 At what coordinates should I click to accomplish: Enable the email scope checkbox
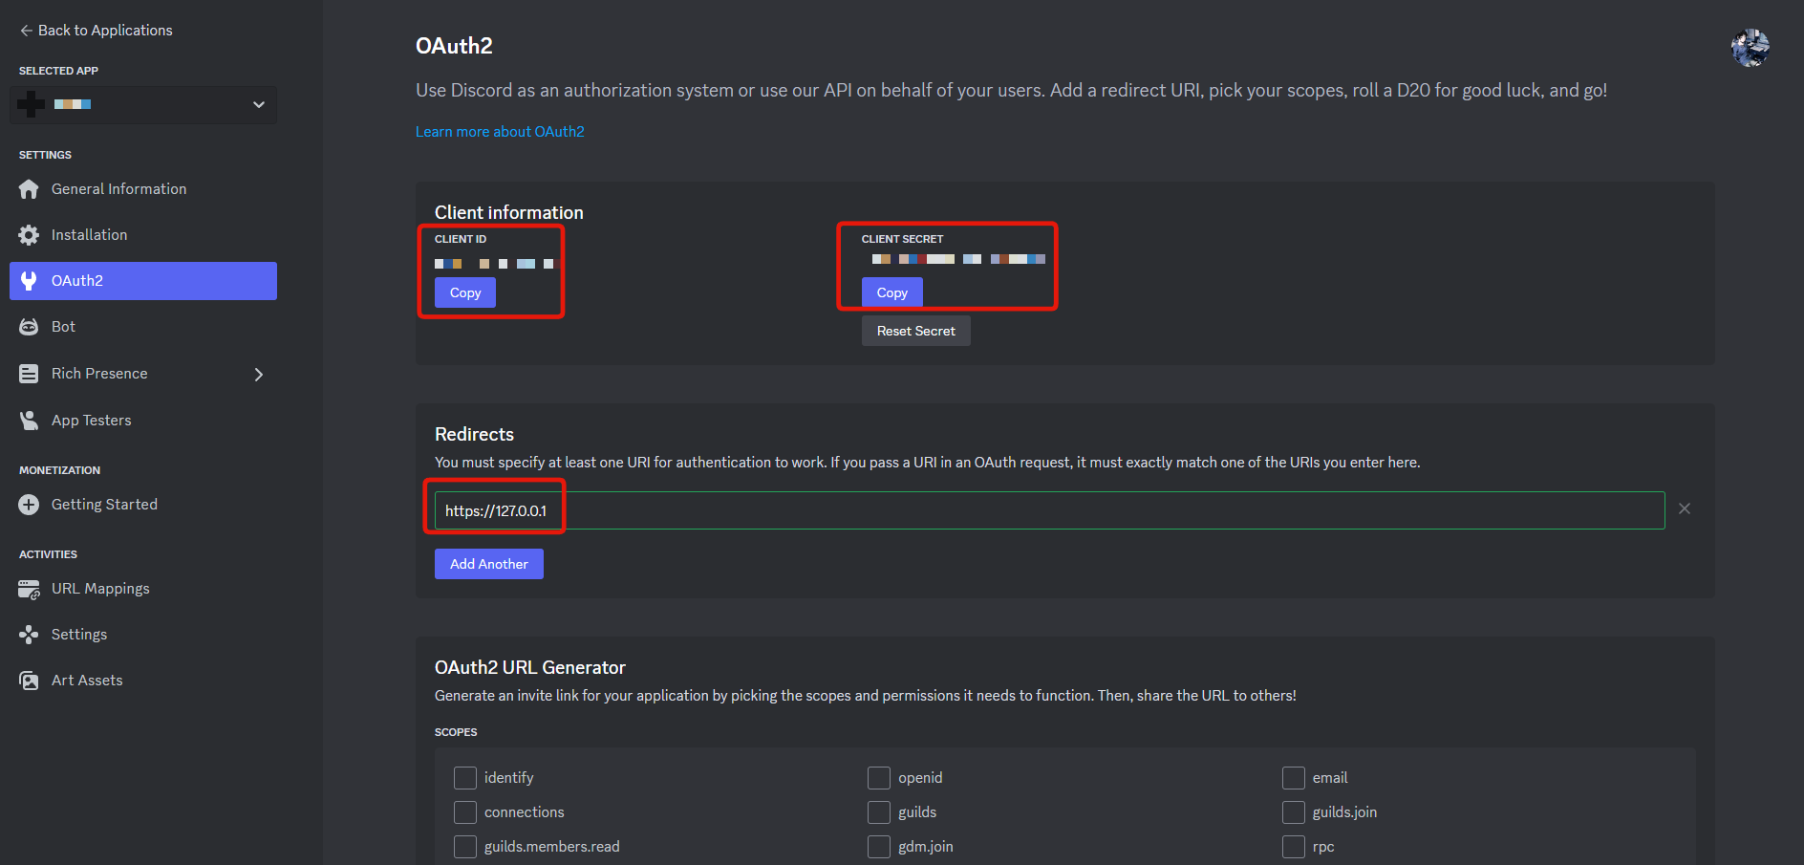[1294, 778]
